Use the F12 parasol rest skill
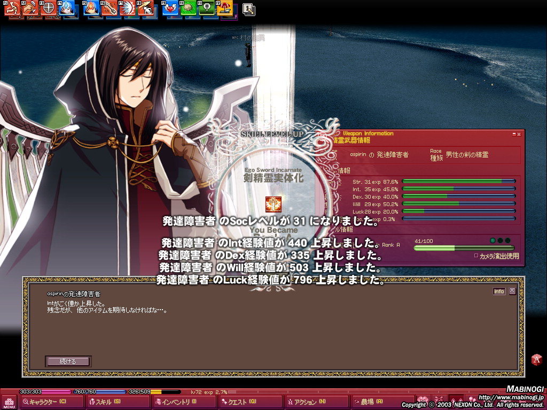Viewport: 547px width, 410px height. 225,8
